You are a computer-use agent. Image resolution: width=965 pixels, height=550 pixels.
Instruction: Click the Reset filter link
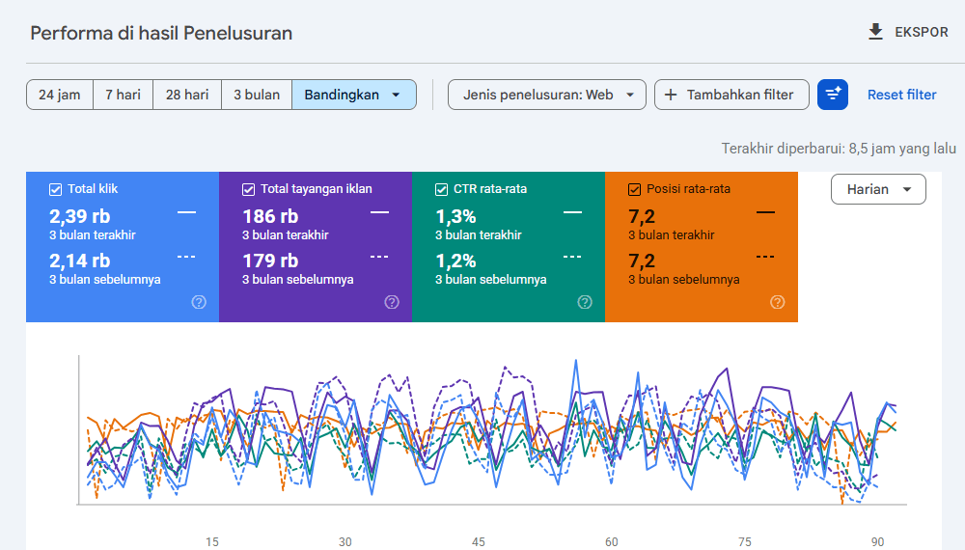901,95
